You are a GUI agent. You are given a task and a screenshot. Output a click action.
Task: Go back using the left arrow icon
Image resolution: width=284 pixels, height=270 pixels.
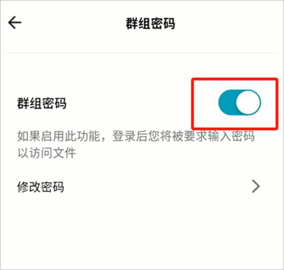(x=15, y=22)
